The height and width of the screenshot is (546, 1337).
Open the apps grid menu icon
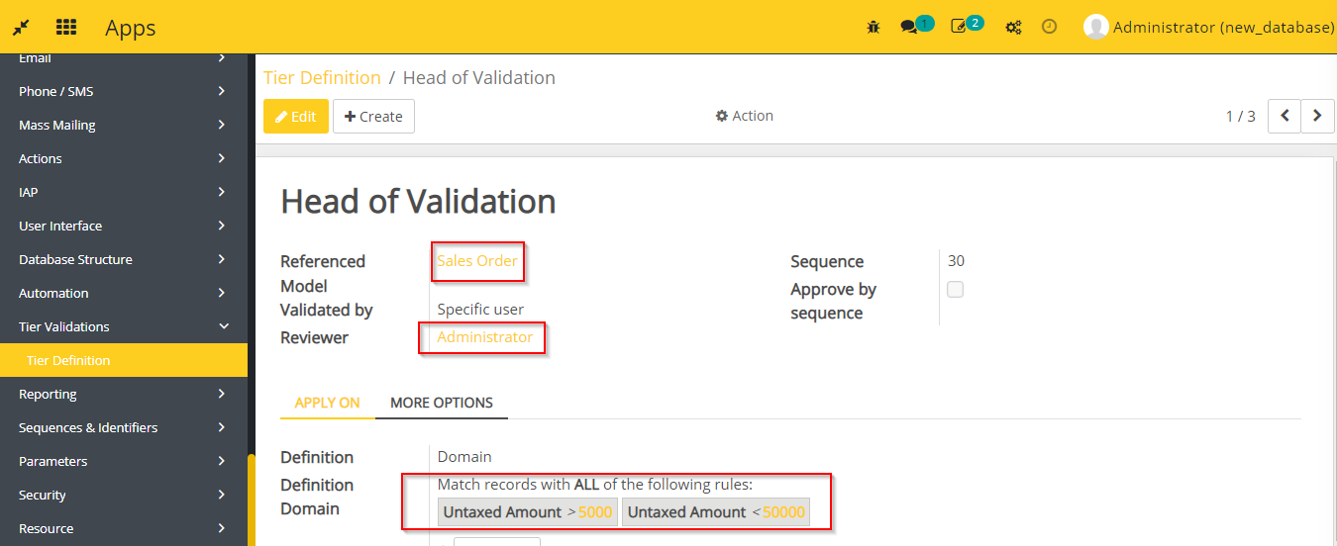click(66, 27)
